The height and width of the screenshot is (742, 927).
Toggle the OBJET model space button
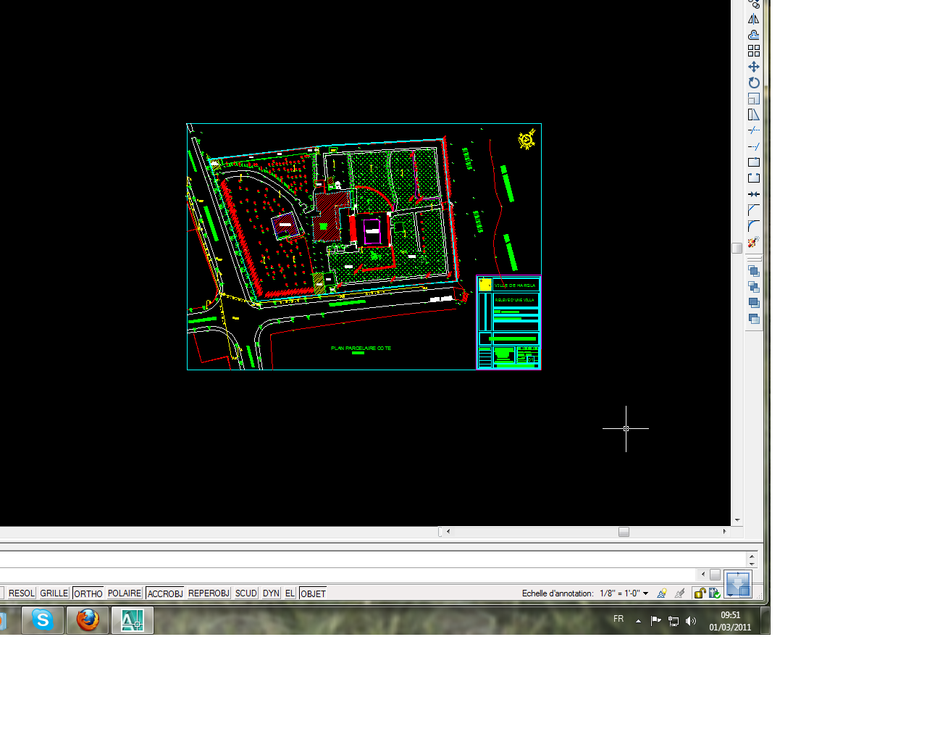[313, 593]
